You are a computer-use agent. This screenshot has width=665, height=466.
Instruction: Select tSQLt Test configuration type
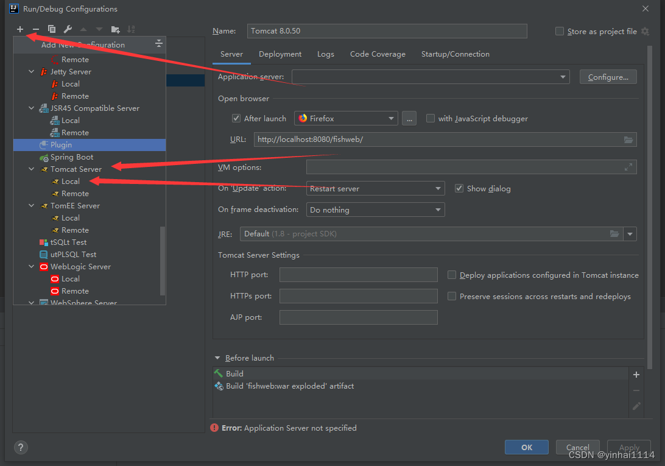90,242
